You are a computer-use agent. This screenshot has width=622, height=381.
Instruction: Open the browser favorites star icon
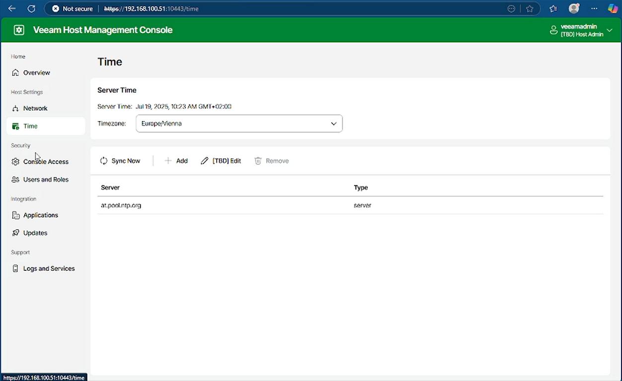click(530, 8)
